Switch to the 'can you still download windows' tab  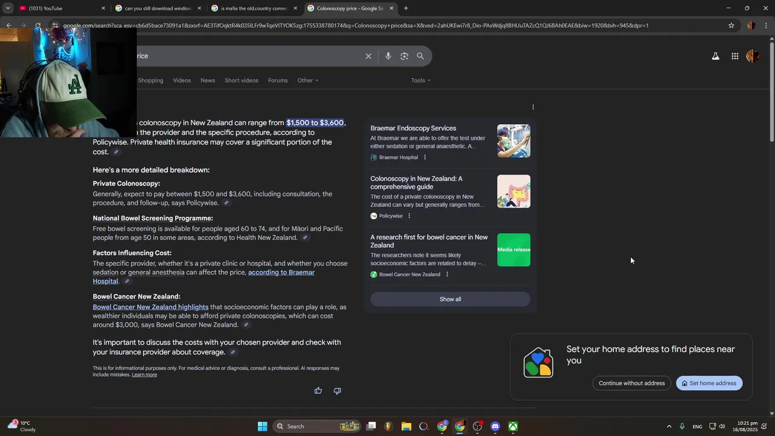point(157,8)
